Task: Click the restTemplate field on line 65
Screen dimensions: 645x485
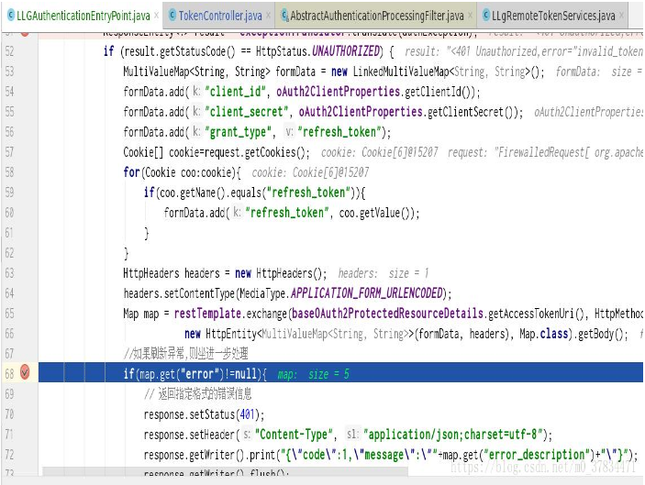Action: click(207, 314)
